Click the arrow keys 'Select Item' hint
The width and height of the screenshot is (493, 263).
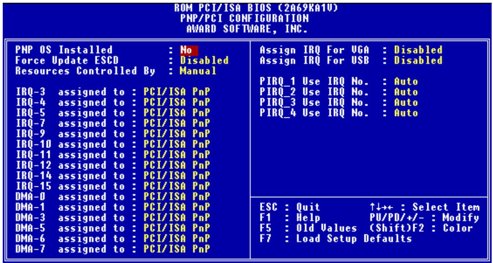point(425,207)
